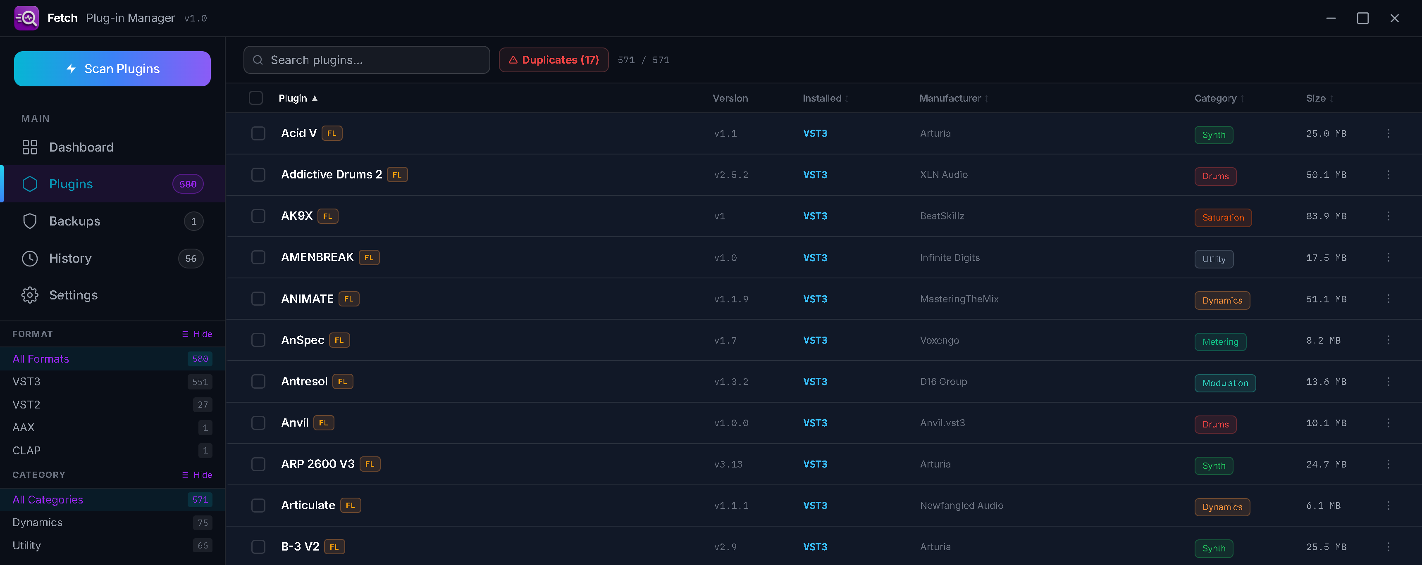This screenshot has height=565, width=1422.
Task: Open the Acid V row options menu
Action: [x=1389, y=133]
